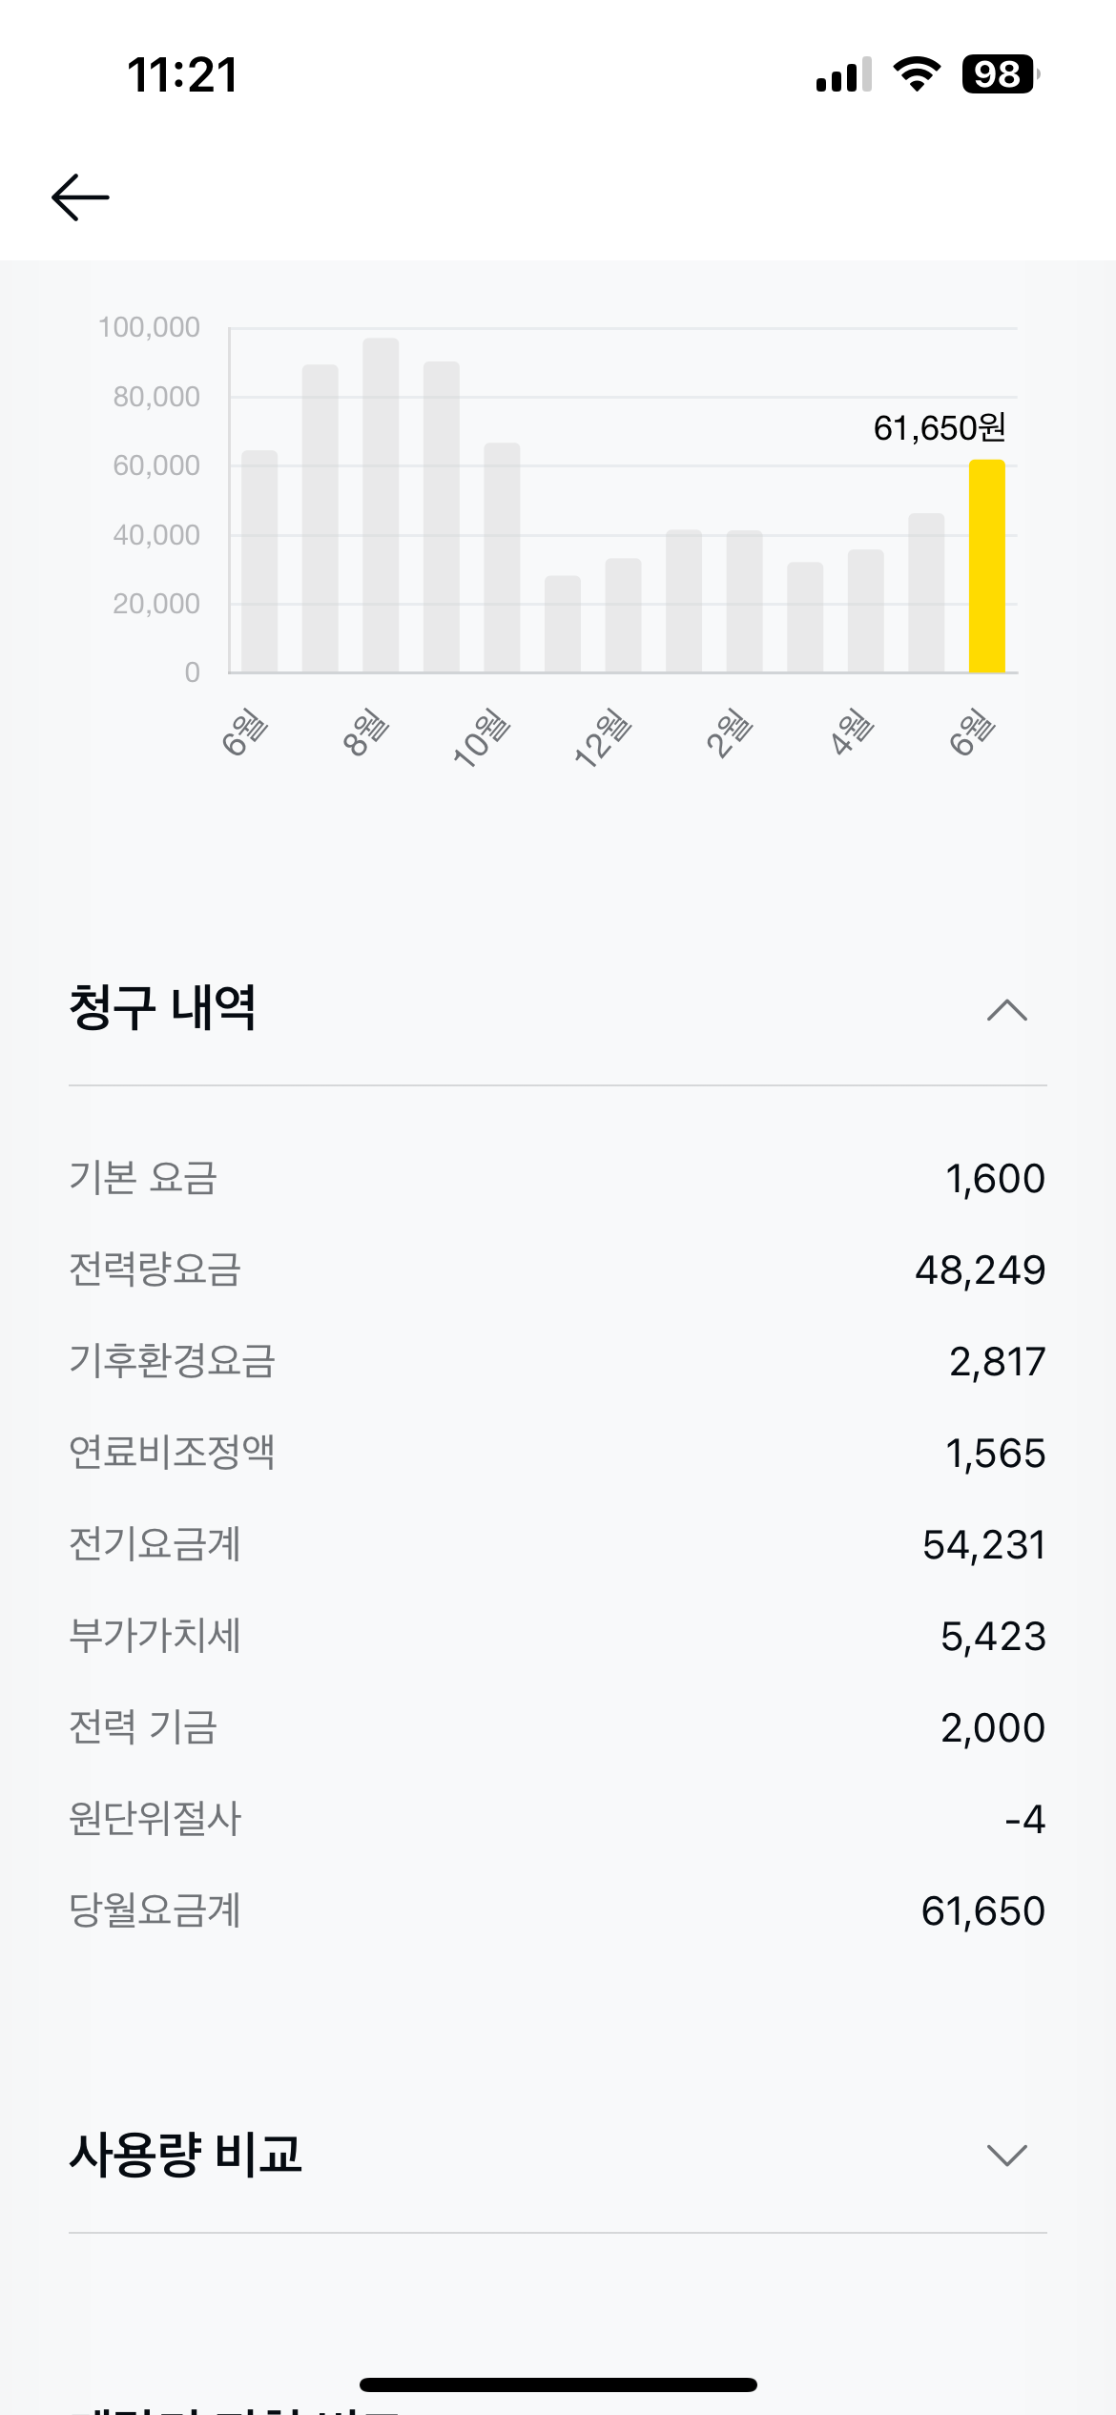1116x2415 pixels.
Task: Expand the 사용량 비교 section chevron
Action: [1006, 2156]
